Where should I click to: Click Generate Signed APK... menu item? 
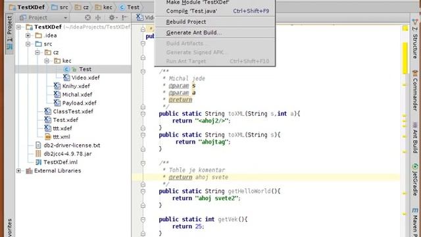215,53
